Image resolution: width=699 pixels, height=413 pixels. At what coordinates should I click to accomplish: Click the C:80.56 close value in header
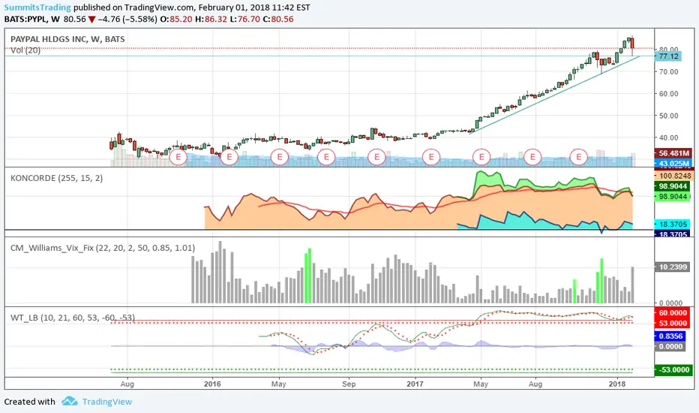(x=278, y=20)
